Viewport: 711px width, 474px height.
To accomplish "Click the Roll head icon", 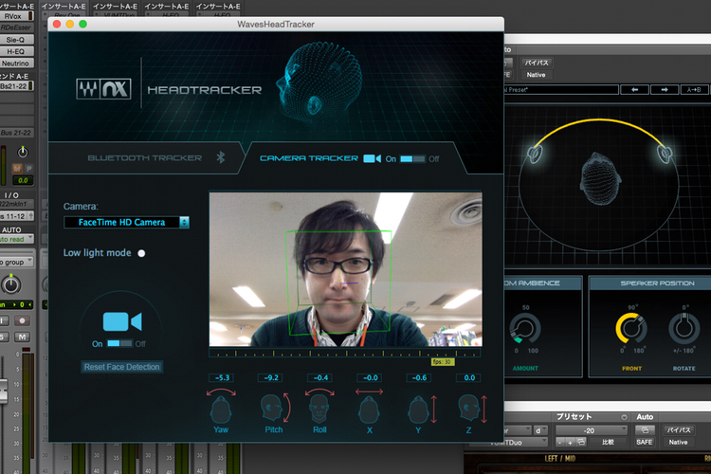I will 319,405.
